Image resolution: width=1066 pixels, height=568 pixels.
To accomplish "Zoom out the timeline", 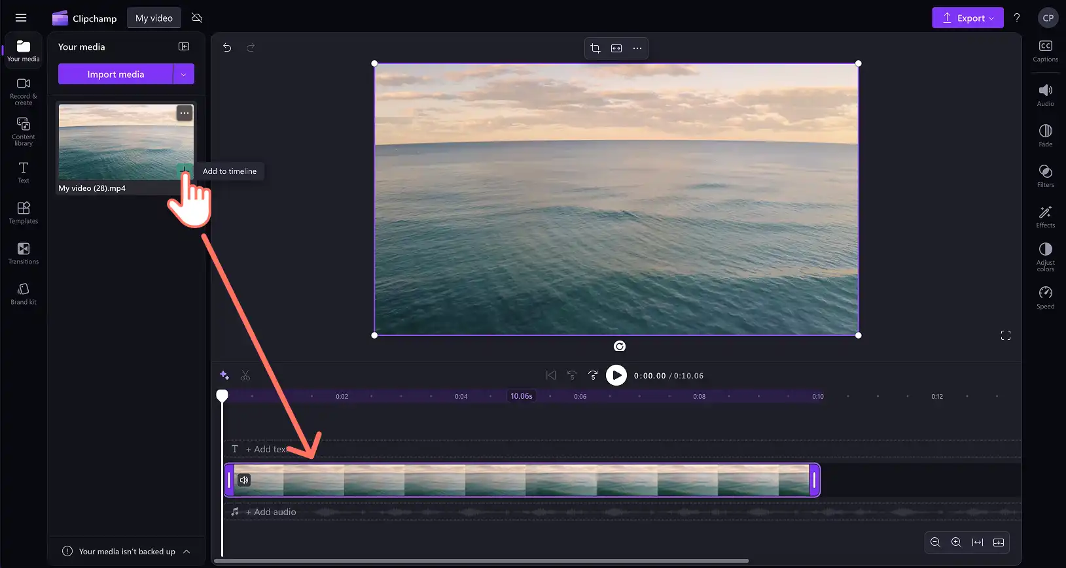I will tap(936, 543).
